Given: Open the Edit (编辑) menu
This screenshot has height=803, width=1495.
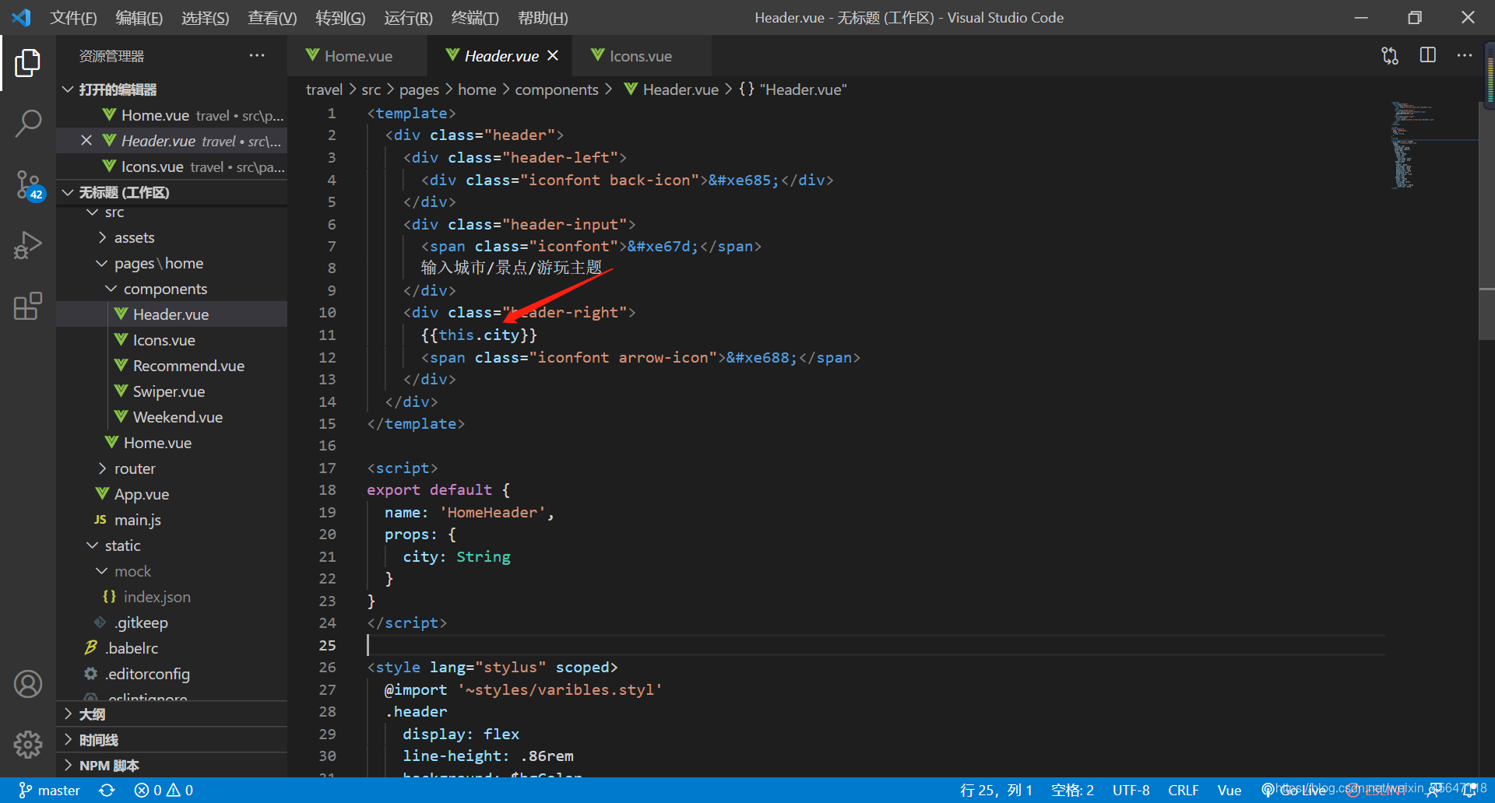Looking at the screenshot, I should coord(139,17).
